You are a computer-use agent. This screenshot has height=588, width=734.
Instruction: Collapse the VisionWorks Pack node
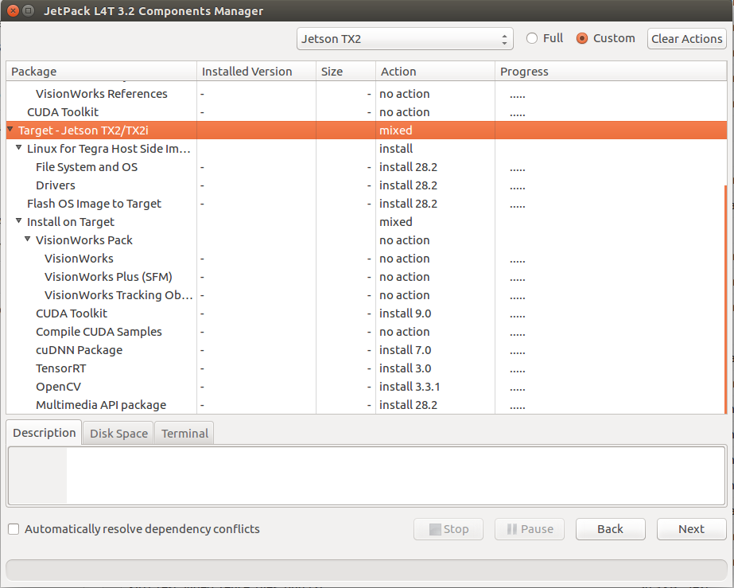pos(28,239)
